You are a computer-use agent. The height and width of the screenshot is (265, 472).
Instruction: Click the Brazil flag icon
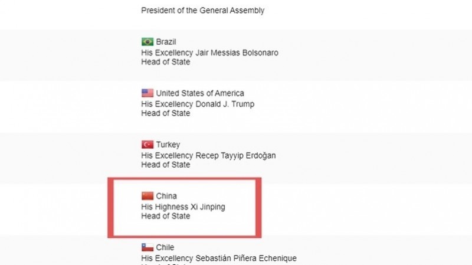147,42
